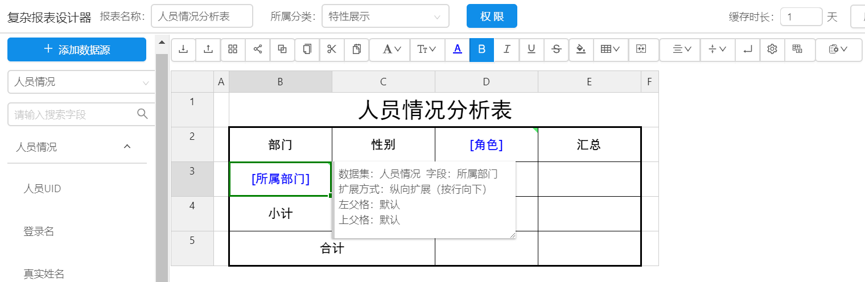Viewport: 865px width, 282px height.
Task: Toggle strikethrough formatting
Action: 557,49
